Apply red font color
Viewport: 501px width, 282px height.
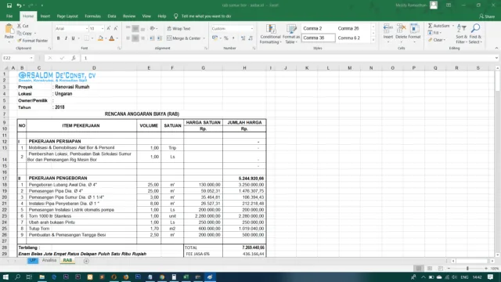[111, 38]
